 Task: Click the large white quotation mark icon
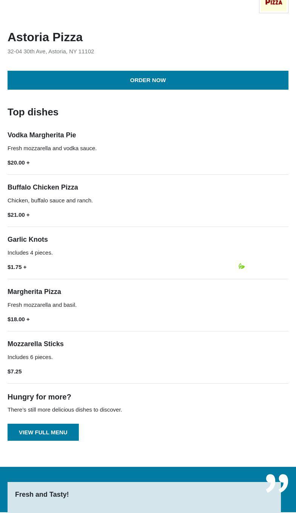277,483
